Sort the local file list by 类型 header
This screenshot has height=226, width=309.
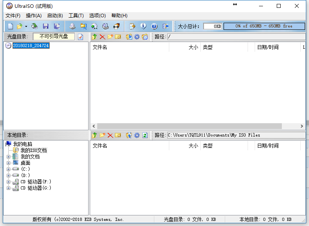224,146
